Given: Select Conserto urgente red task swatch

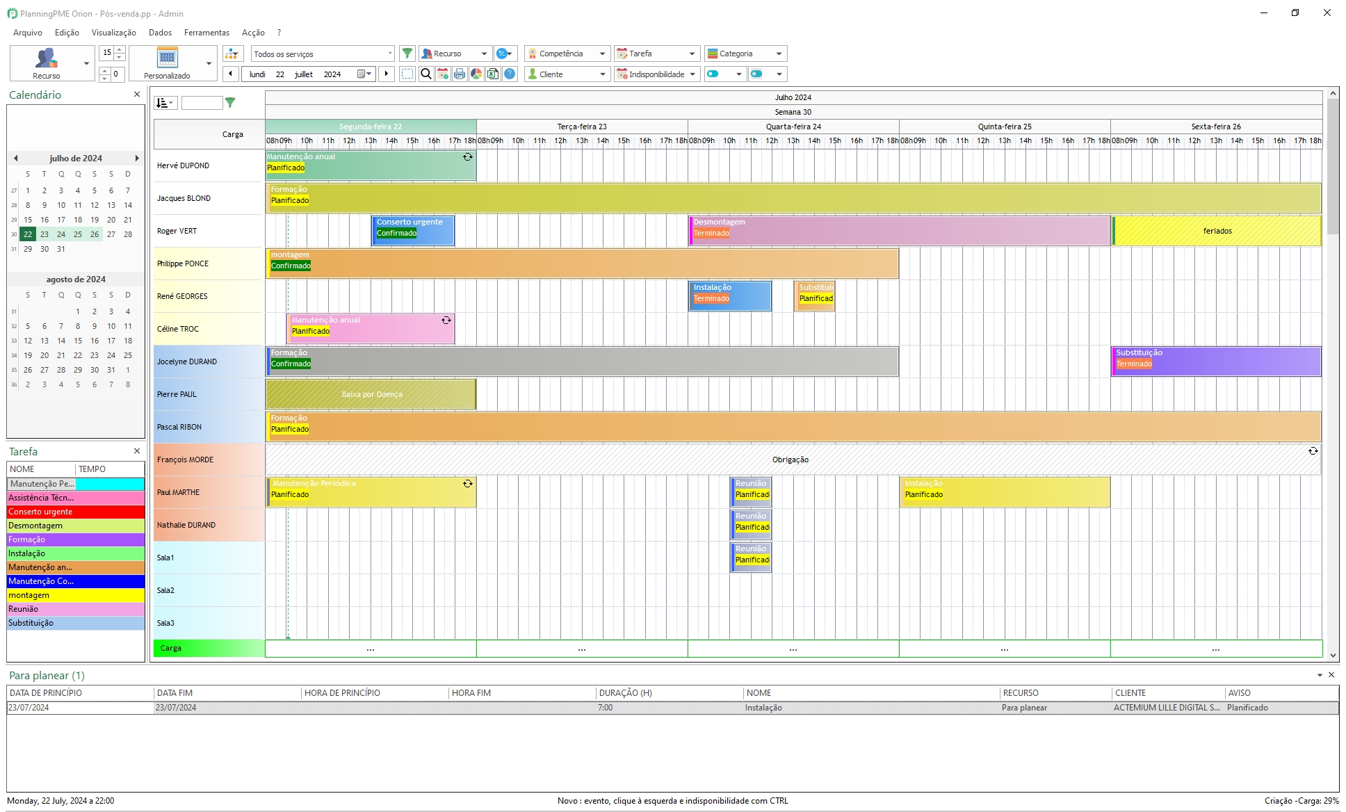Looking at the screenshot, I should (x=76, y=512).
